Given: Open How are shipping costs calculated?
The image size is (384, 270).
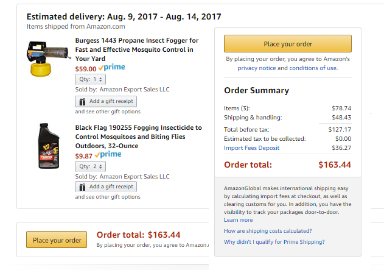Looking at the screenshot, I should (x=268, y=231).
